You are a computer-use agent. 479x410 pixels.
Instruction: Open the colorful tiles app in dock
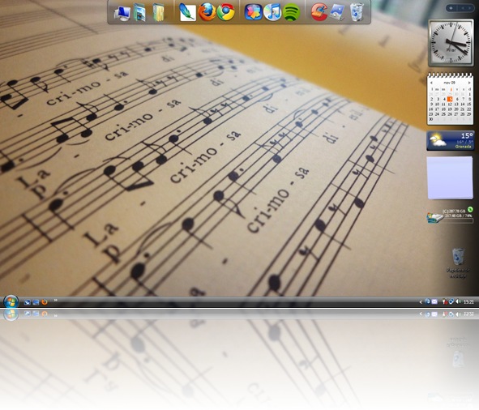coord(253,12)
